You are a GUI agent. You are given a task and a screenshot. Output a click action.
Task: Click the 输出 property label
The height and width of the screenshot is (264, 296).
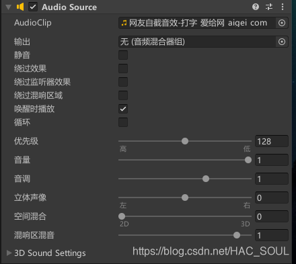[22, 42]
